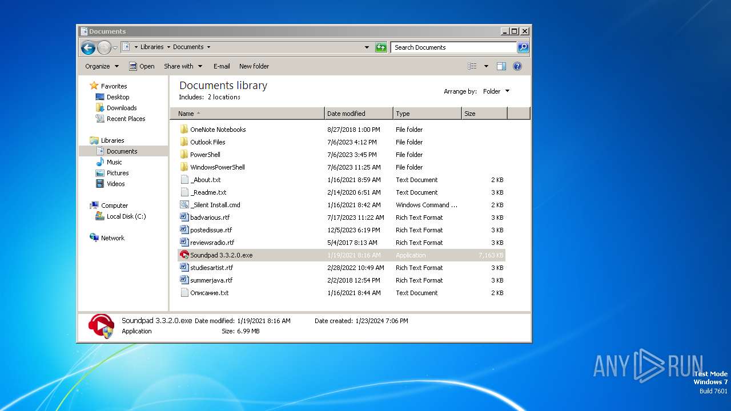Click the Documents breadcrumb in address bar
The image size is (731, 411).
coord(188,47)
